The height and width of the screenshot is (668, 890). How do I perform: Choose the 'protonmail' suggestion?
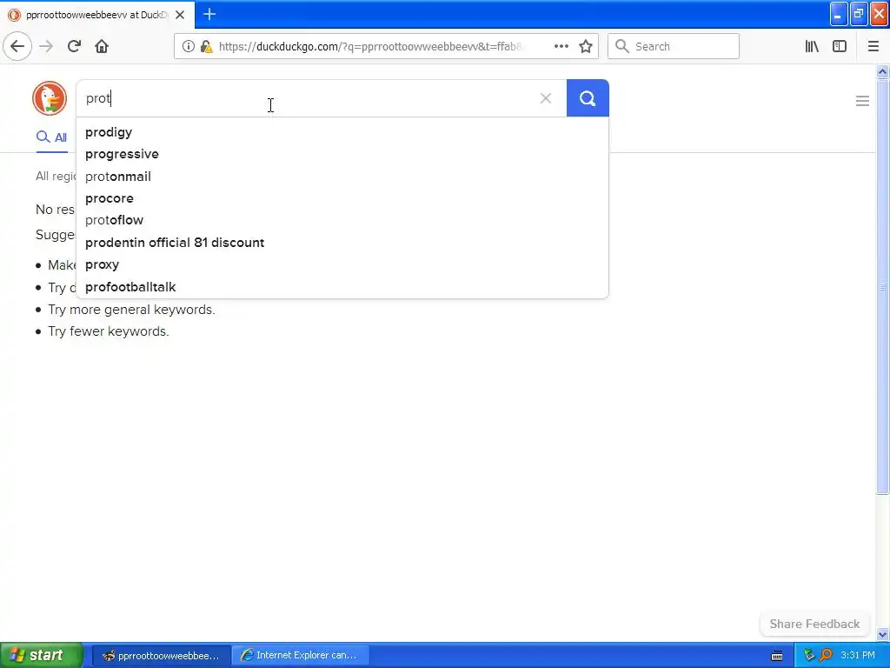(x=342, y=177)
